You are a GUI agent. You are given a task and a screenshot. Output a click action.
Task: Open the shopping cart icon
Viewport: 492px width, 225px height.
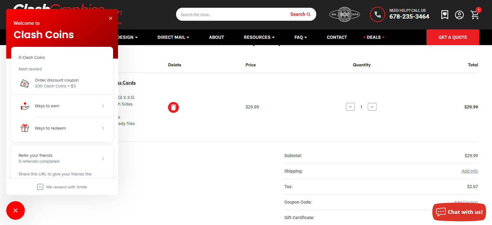coord(475,15)
